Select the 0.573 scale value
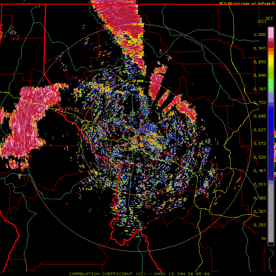 click(x=260, y=144)
